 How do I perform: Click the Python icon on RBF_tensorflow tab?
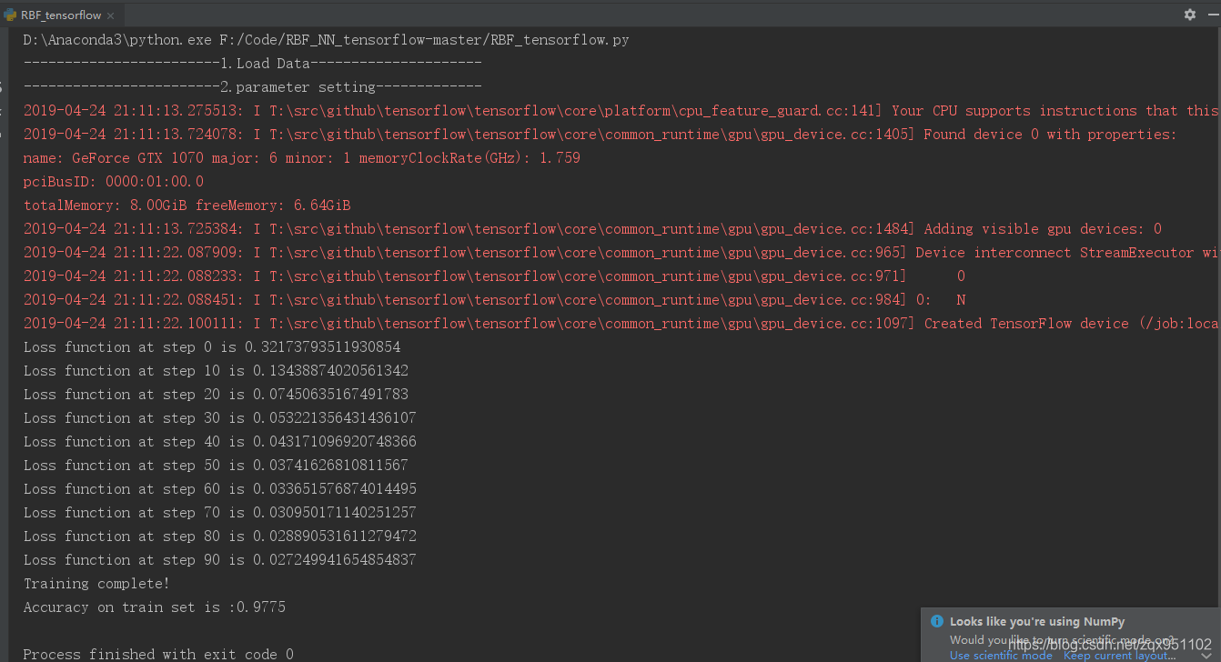[x=10, y=15]
